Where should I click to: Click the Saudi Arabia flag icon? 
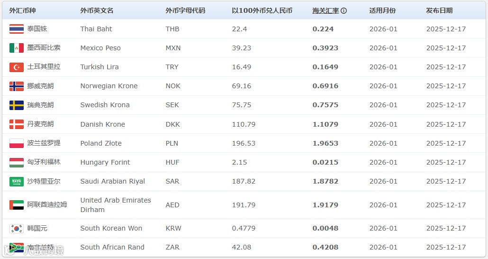coord(17,181)
